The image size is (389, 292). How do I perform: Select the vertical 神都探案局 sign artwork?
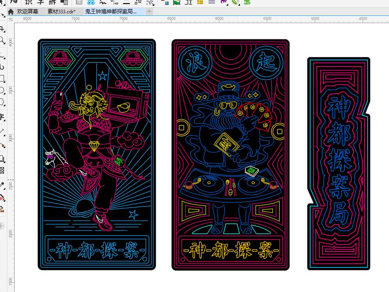coord(339,163)
